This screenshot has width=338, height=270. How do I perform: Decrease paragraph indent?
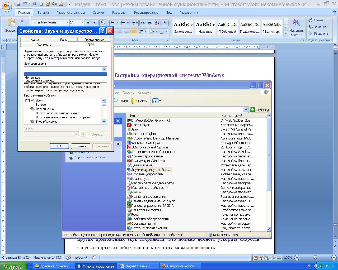[143, 23]
